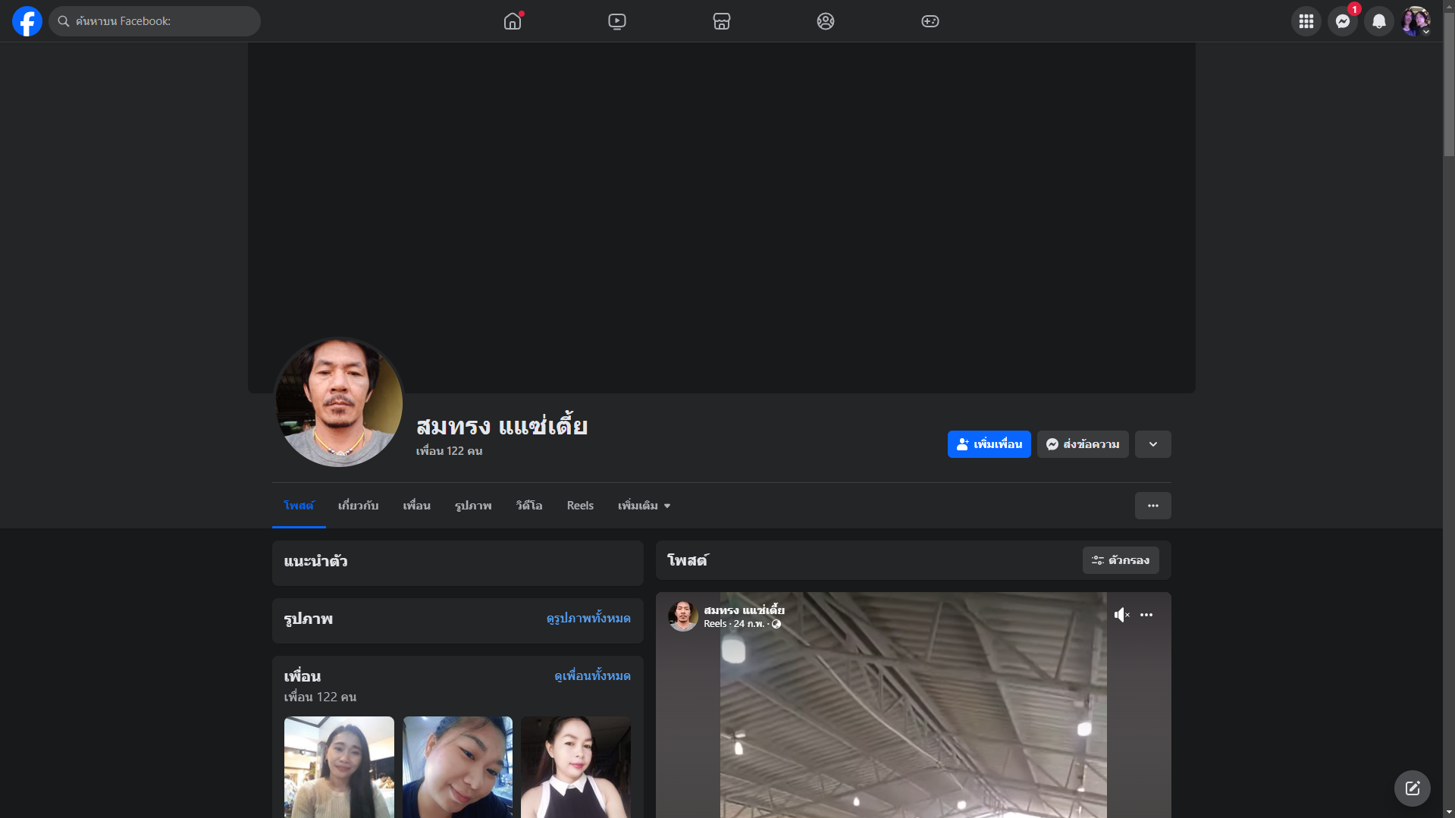Open the Gaming icon in top bar
The height and width of the screenshot is (818, 1455).
pos(930,21)
